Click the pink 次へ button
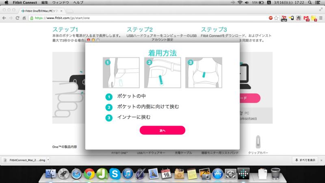Image resolution: width=325 pixels, height=183 pixels. click(x=162, y=130)
